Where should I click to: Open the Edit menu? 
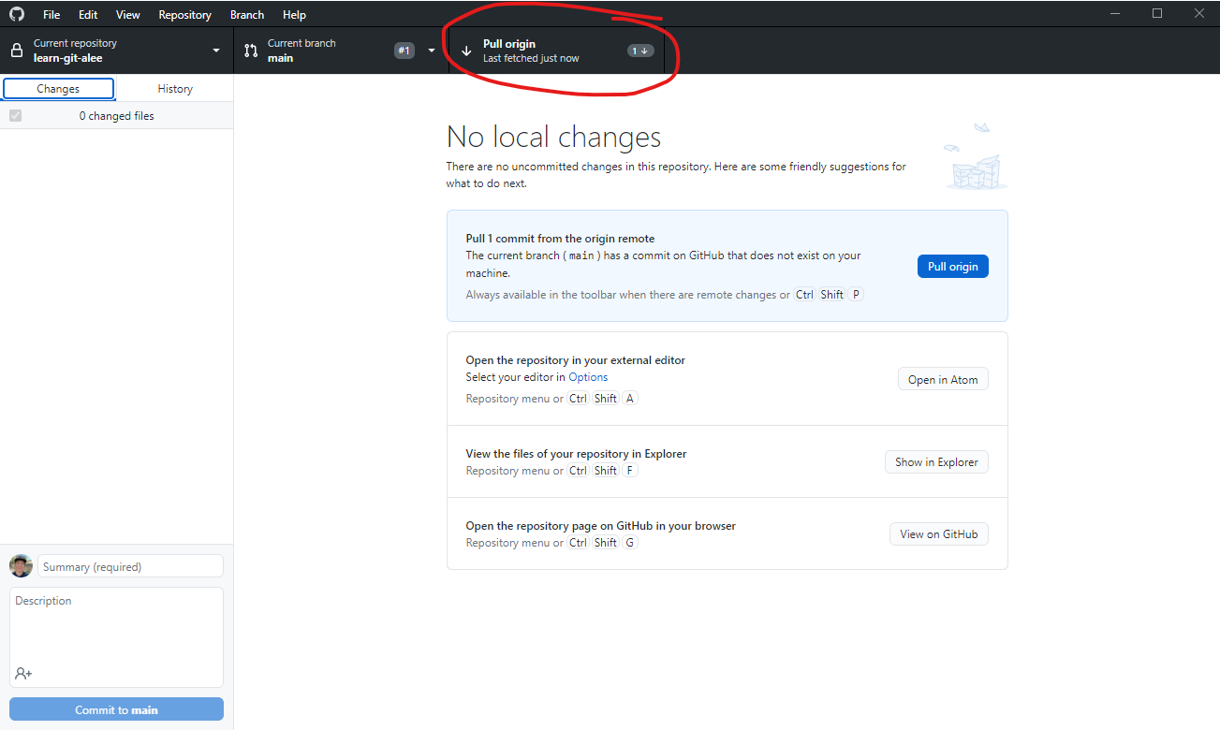coord(88,15)
